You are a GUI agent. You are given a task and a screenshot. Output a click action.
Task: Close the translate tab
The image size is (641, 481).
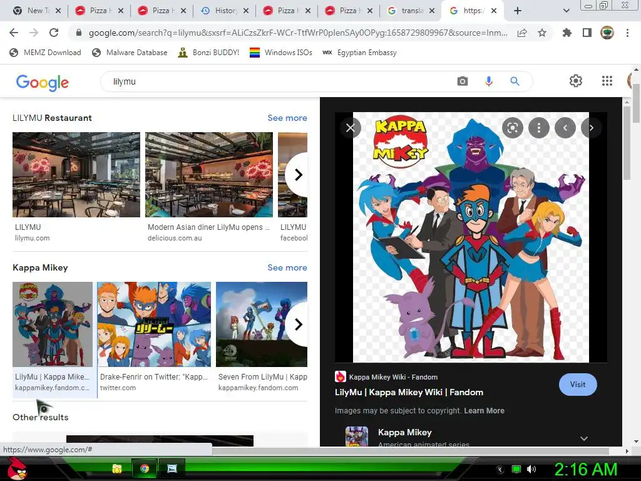click(432, 11)
